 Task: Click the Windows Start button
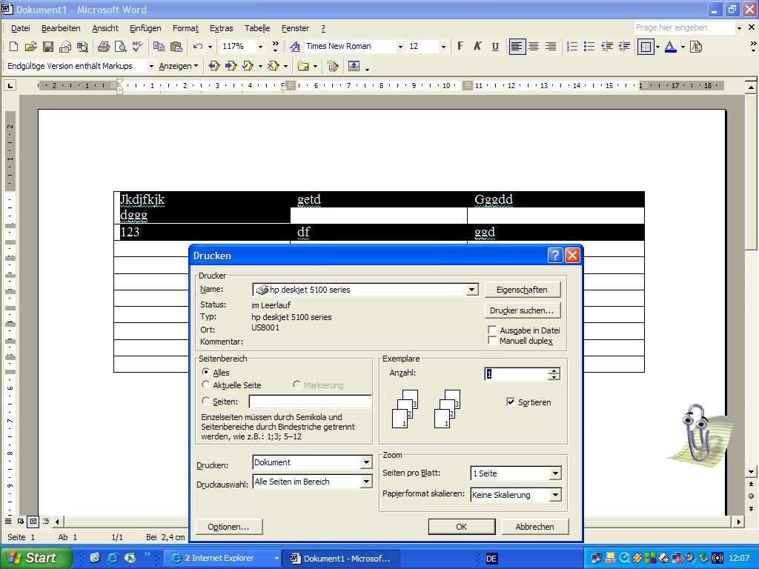click(x=36, y=558)
